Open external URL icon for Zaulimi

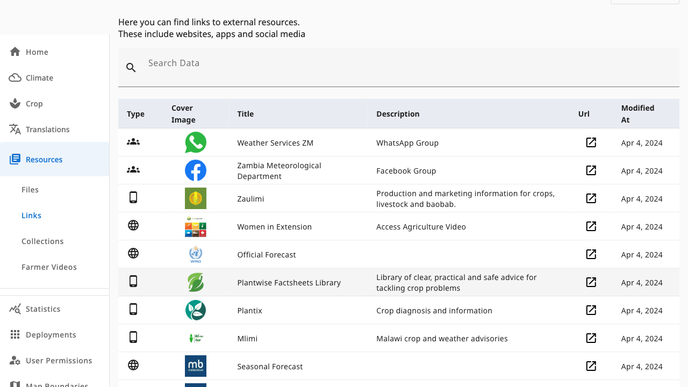coord(591,198)
